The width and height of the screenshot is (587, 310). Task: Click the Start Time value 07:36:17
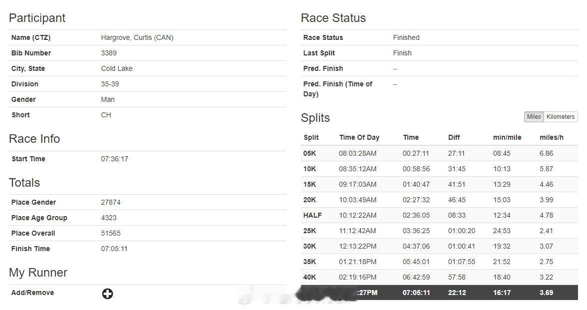[115, 159]
